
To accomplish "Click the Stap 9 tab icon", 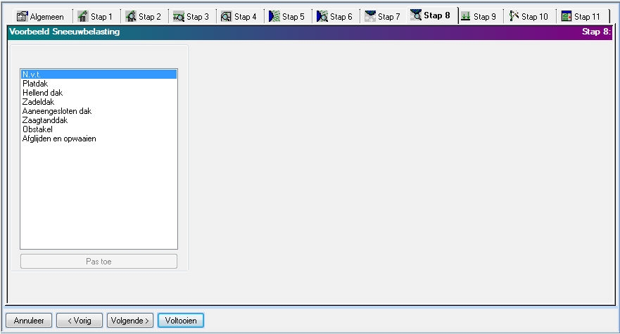I will (x=466, y=17).
